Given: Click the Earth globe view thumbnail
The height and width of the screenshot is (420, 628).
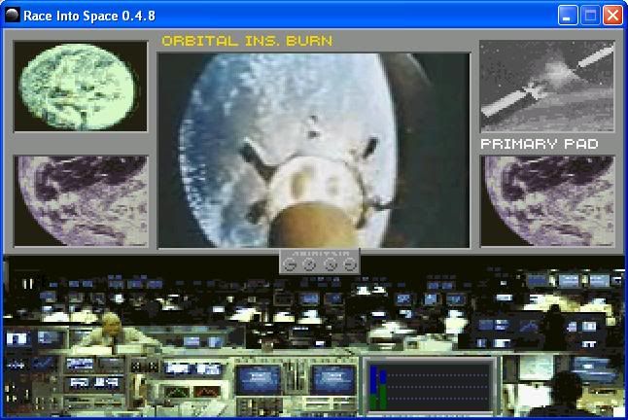Looking at the screenshot, I should click(81, 87).
